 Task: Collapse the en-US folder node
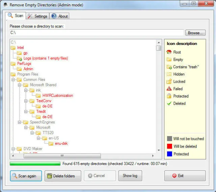38,138
